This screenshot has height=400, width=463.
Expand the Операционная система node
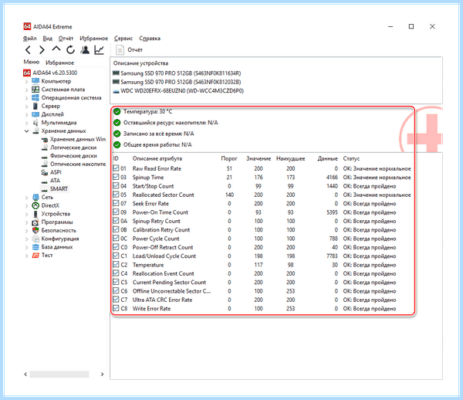[x=26, y=98]
